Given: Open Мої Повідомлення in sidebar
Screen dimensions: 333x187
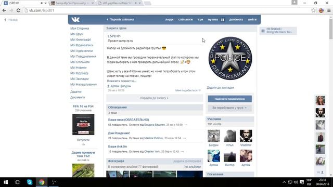Looking at the screenshot, I should [83, 57].
